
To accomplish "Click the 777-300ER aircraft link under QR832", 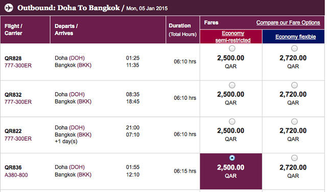I will (x=18, y=102).
